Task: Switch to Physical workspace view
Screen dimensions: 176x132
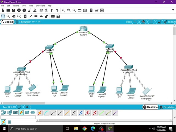Action: 22,22
